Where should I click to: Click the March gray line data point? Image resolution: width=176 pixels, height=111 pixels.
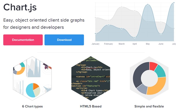pos(121,7)
